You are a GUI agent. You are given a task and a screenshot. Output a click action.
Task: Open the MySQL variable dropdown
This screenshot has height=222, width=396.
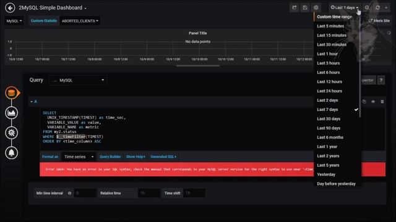tap(14, 21)
